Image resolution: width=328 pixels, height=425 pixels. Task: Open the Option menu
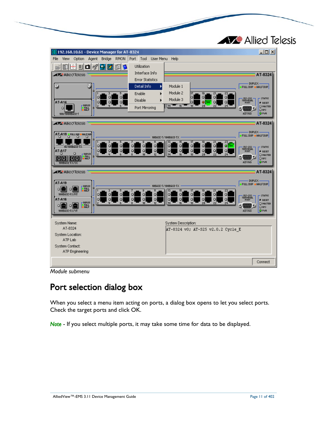(79, 59)
